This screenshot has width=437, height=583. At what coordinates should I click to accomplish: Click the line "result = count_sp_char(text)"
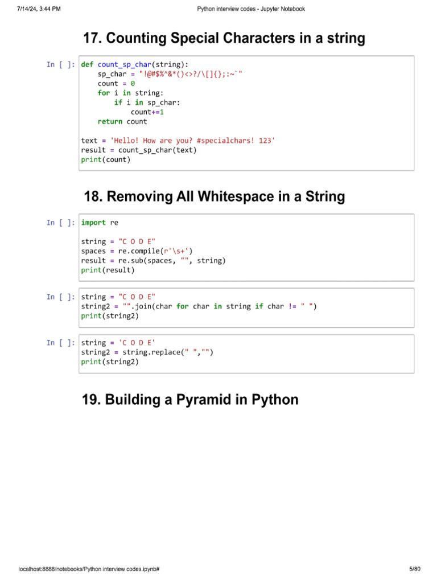click(x=139, y=150)
